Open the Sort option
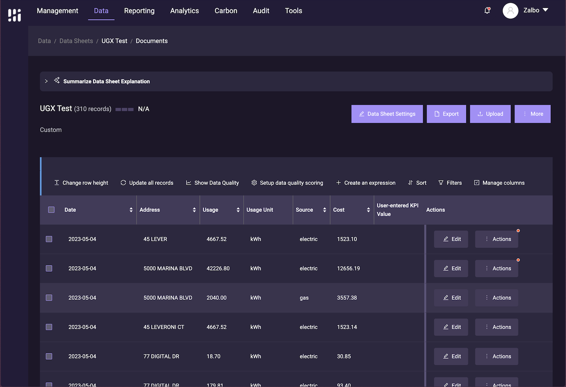This screenshot has height=387, width=566. pos(417,183)
